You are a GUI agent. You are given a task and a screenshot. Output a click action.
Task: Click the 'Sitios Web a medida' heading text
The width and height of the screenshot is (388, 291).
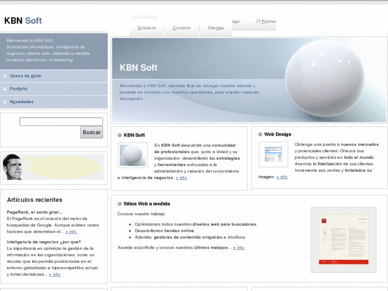[x=147, y=204]
